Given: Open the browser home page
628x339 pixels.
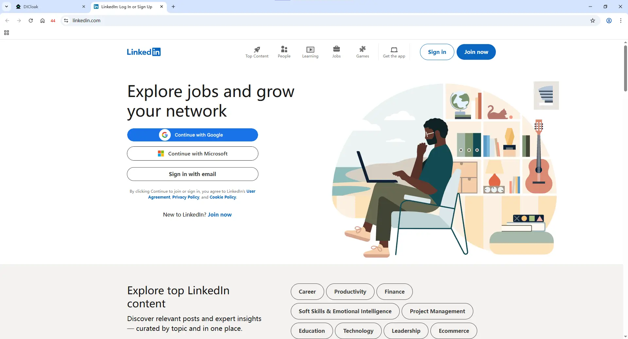Looking at the screenshot, I should click(43, 21).
